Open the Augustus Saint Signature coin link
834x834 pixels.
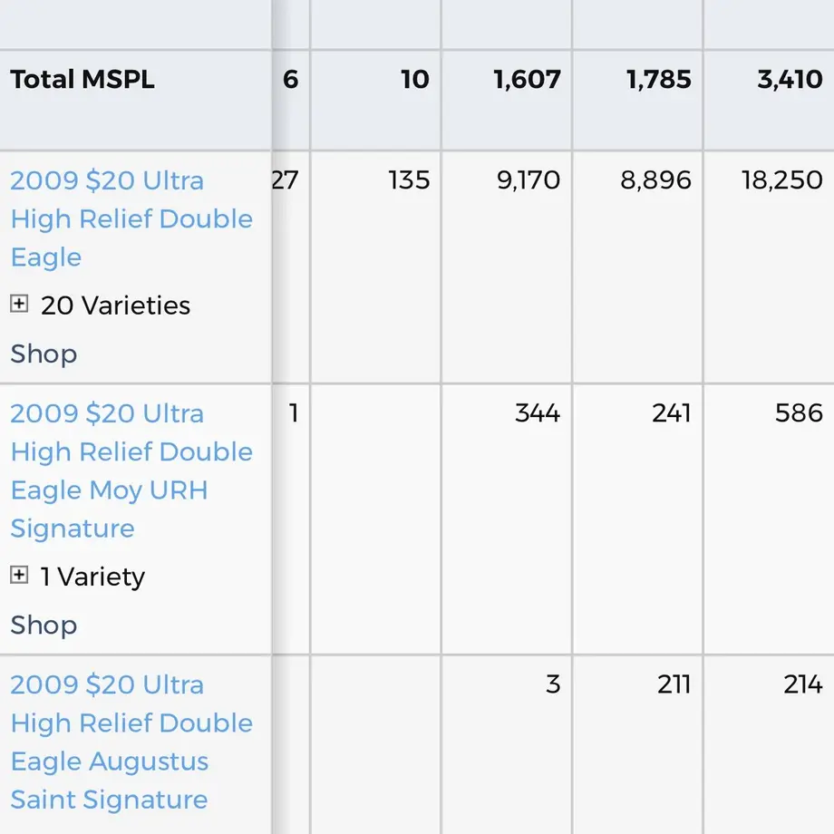click(x=131, y=742)
